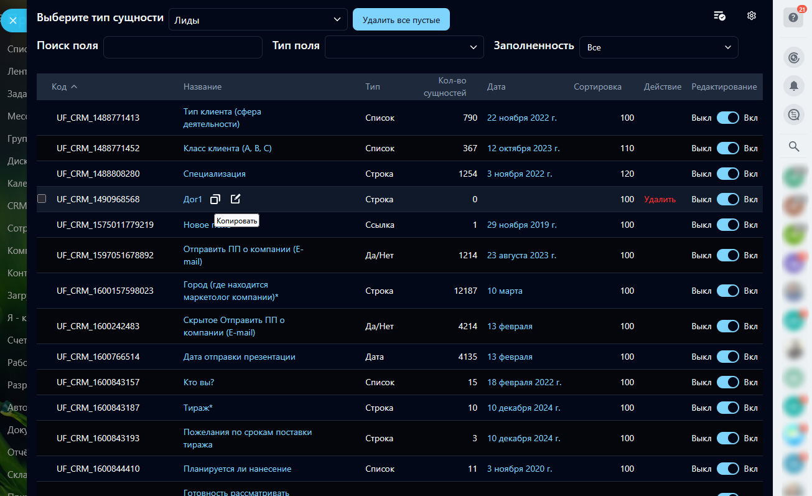Toggle editing switch for Специализация row
Screen dimensions: 812x496
[x=727, y=174]
